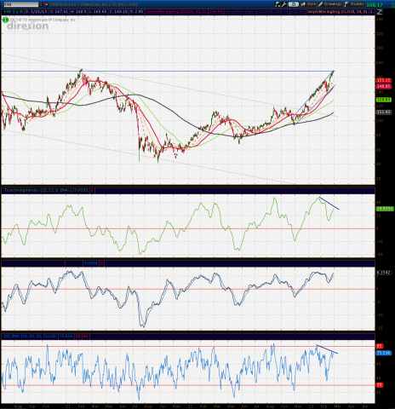Click the 168.17 last price display
Image resolution: width=395 pixels, height=409 pixels.
pyautogui.click(x=375, y=4)
